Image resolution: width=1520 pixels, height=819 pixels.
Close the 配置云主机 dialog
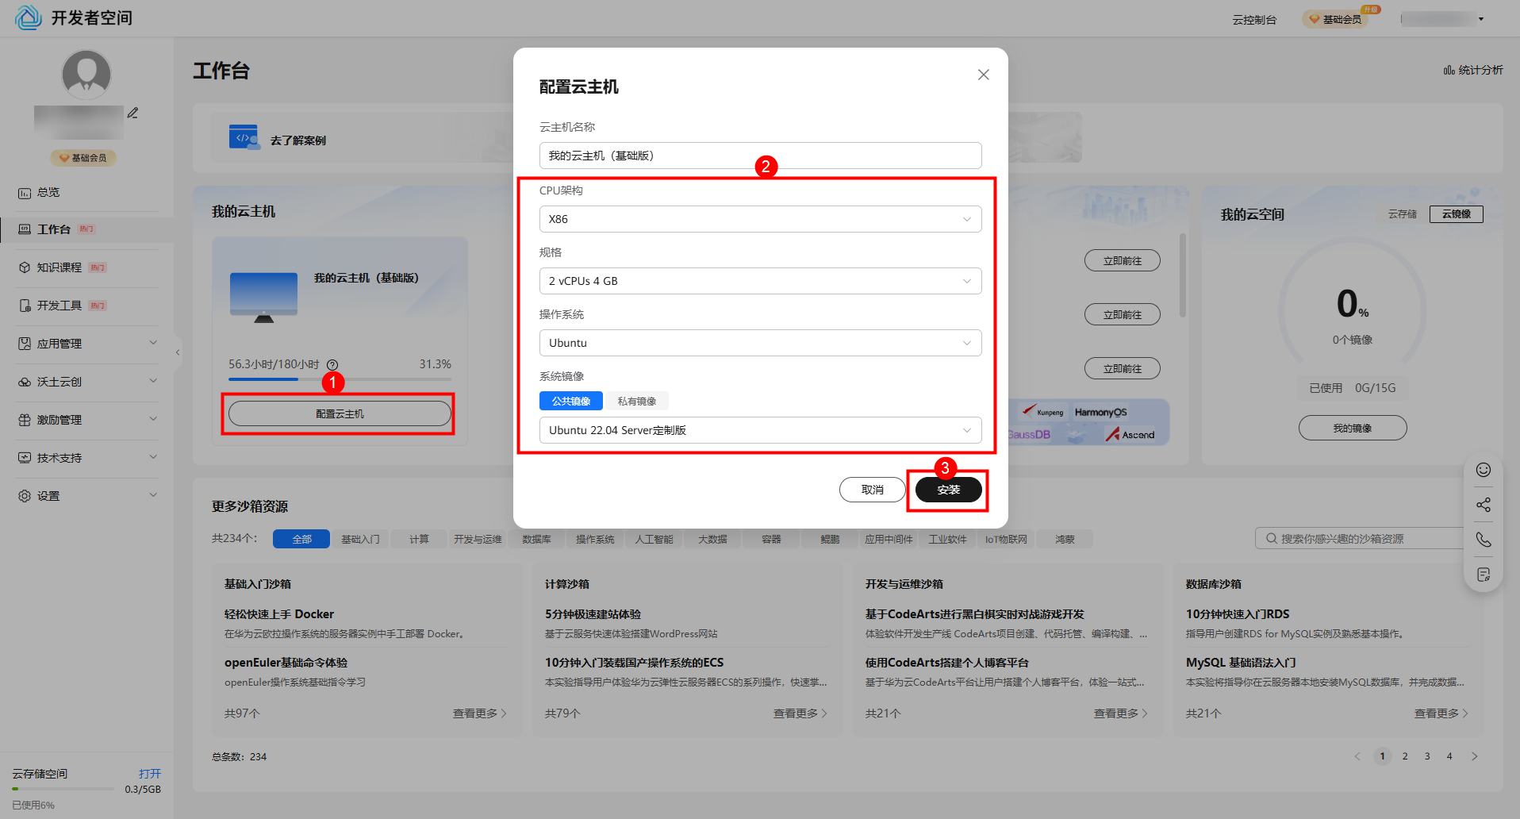click(984, 75)
